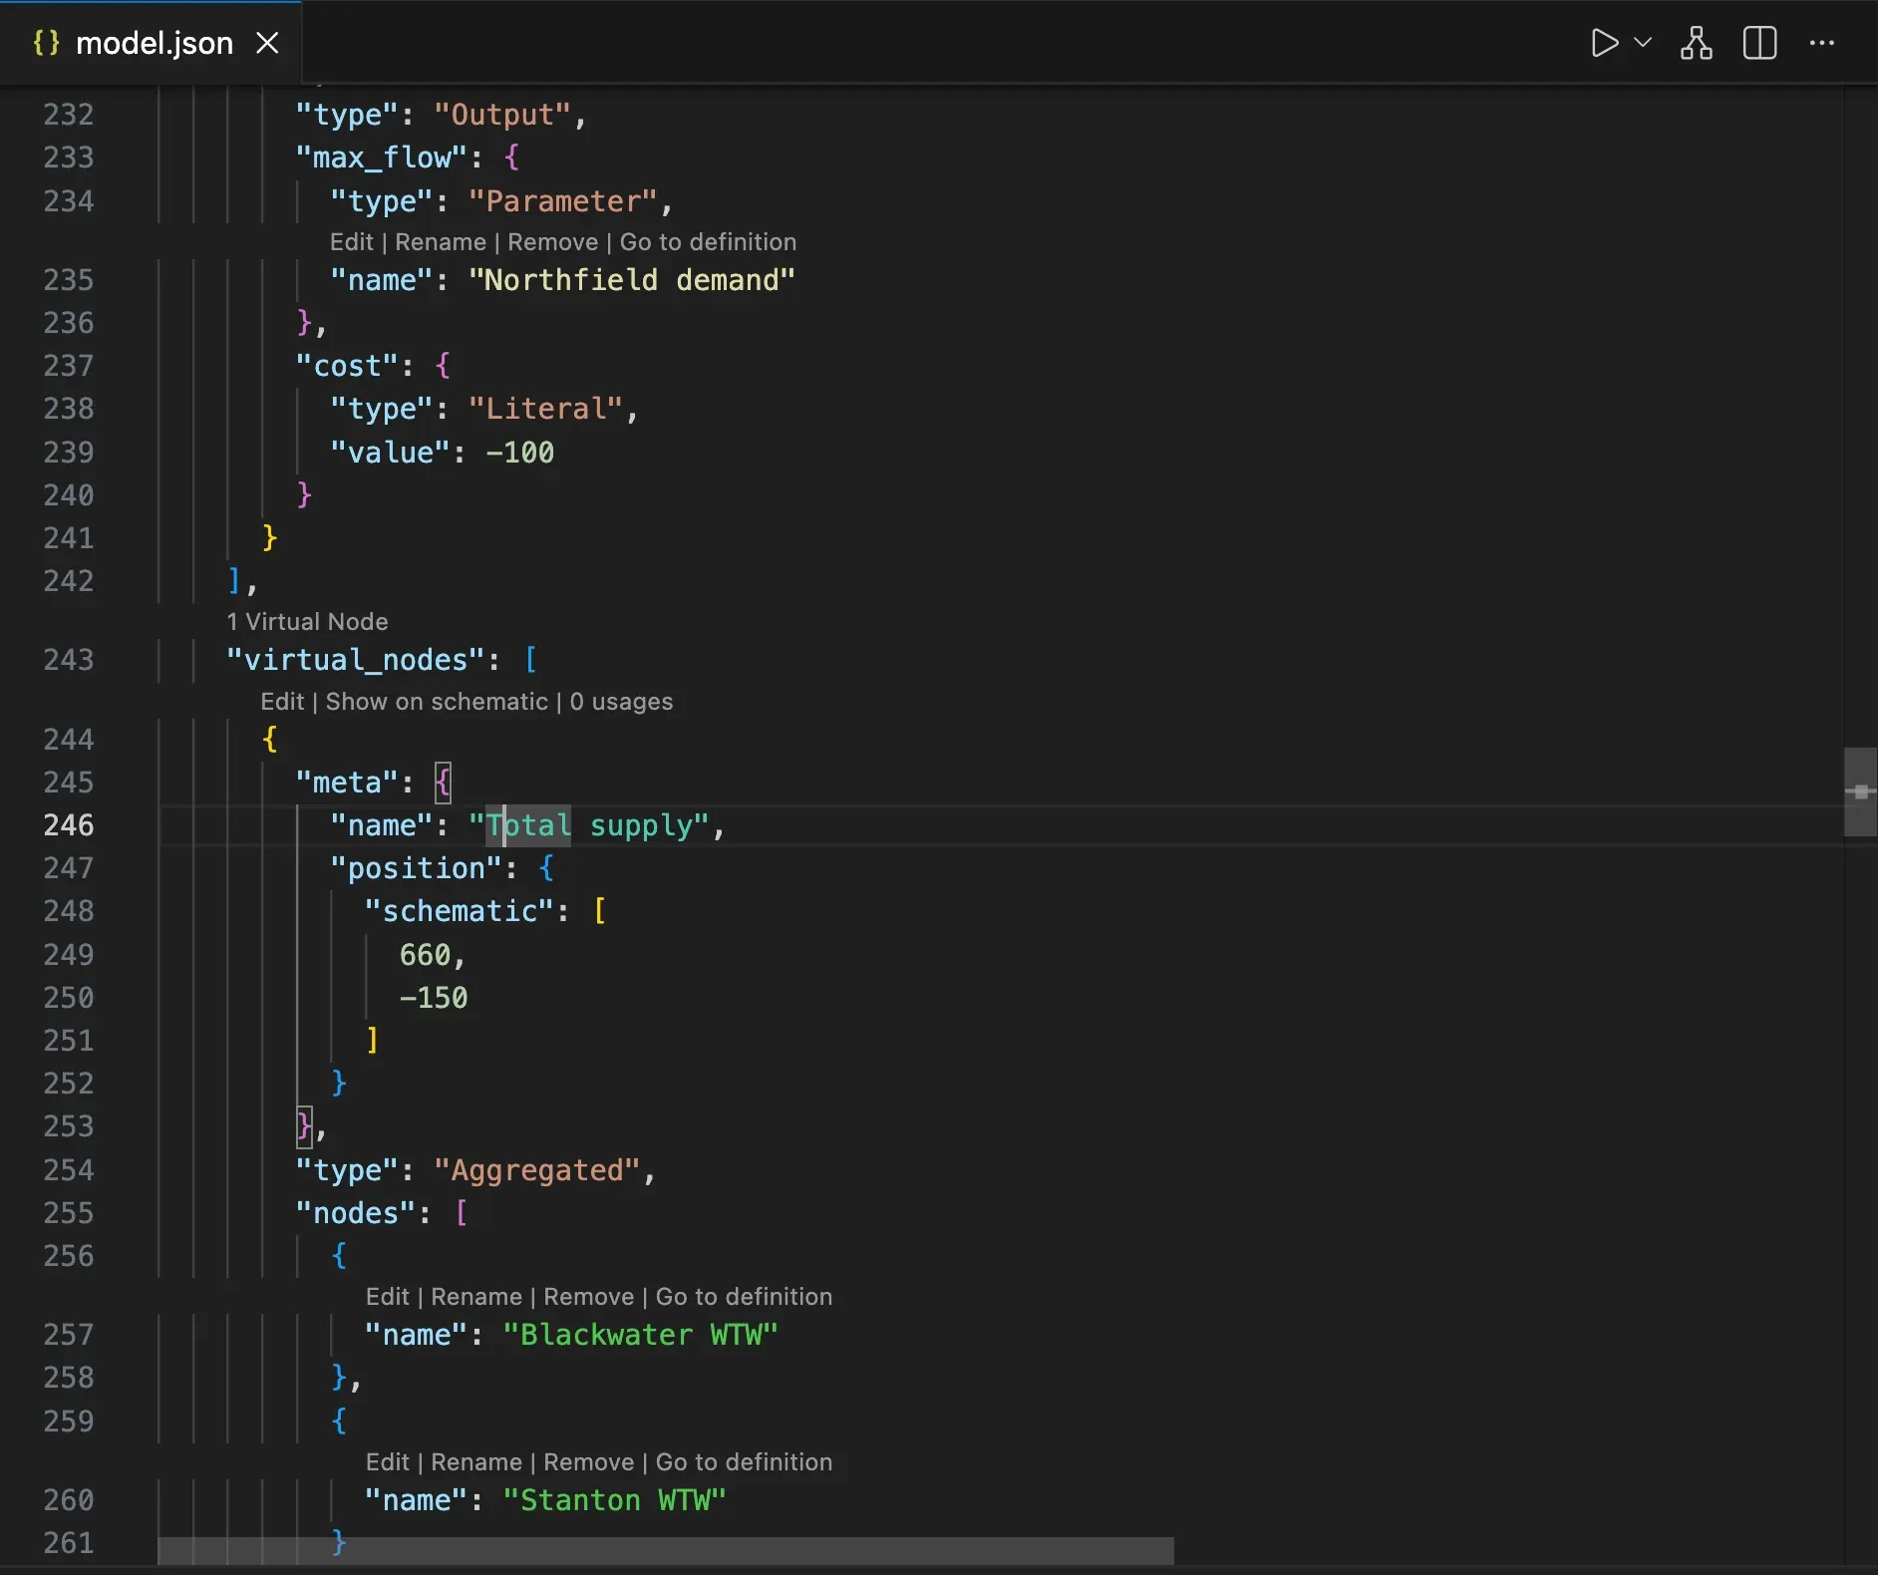Viewport: 1878px width, 1575px height.
Task: Click Edit above Northfield demand name
Action: click(x=352, y=242)
